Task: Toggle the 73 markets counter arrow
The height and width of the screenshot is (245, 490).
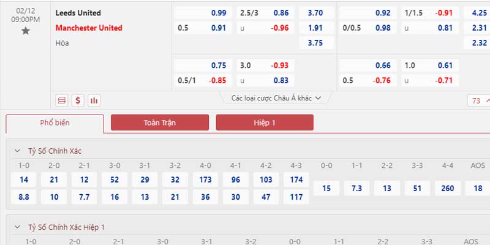Action: [487, 100]
